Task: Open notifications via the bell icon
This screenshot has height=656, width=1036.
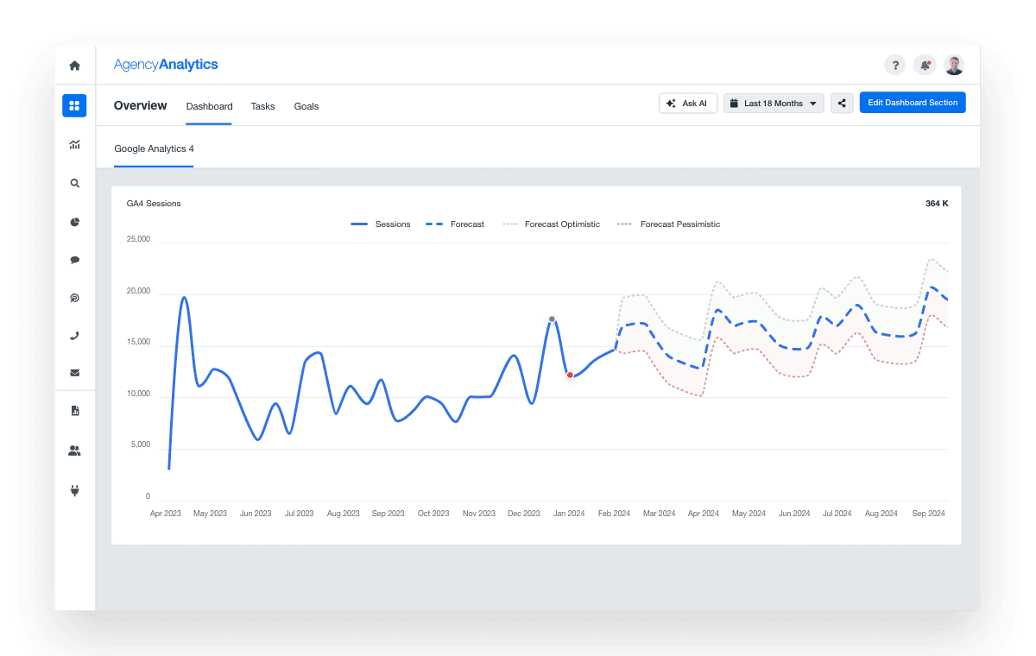Action: [925, 65]
